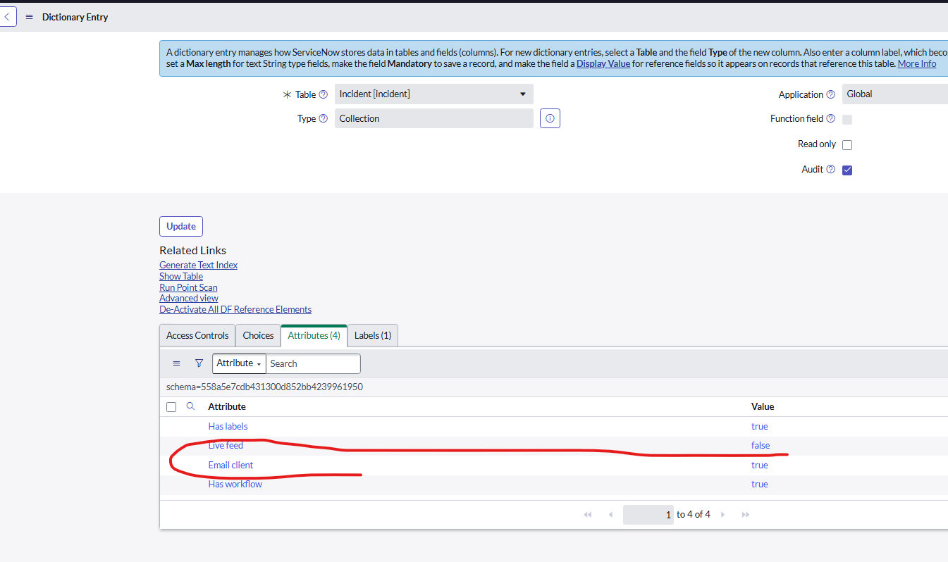Click the Type field info icon

(x=550, y=118)
